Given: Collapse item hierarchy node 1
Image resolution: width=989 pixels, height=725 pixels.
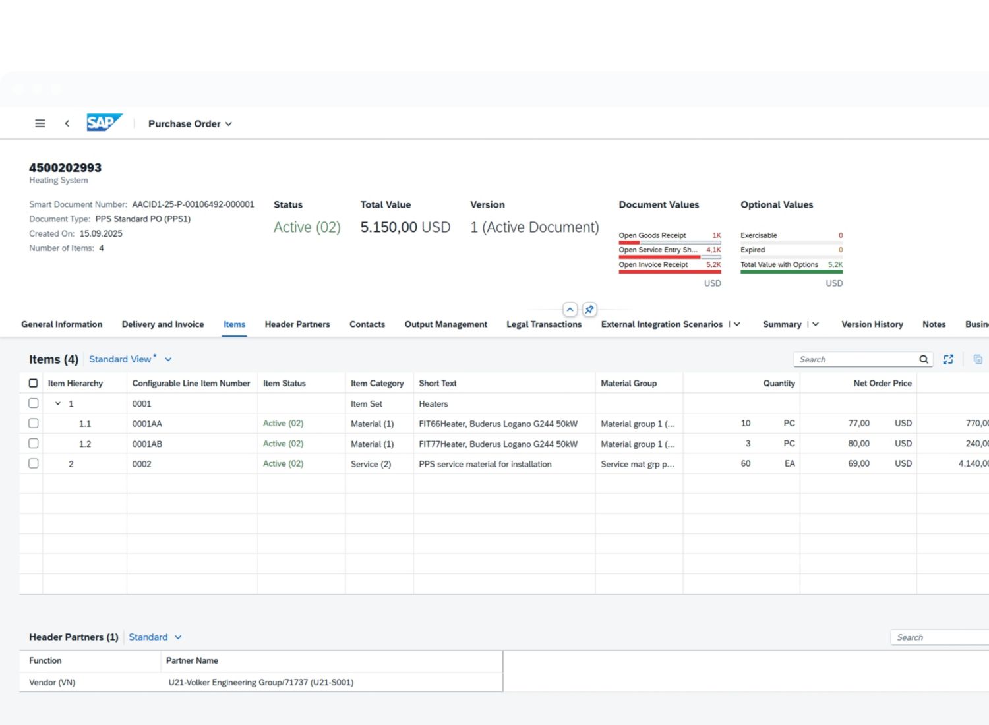Looking at the screenshot, I should (x=58, y=403).
